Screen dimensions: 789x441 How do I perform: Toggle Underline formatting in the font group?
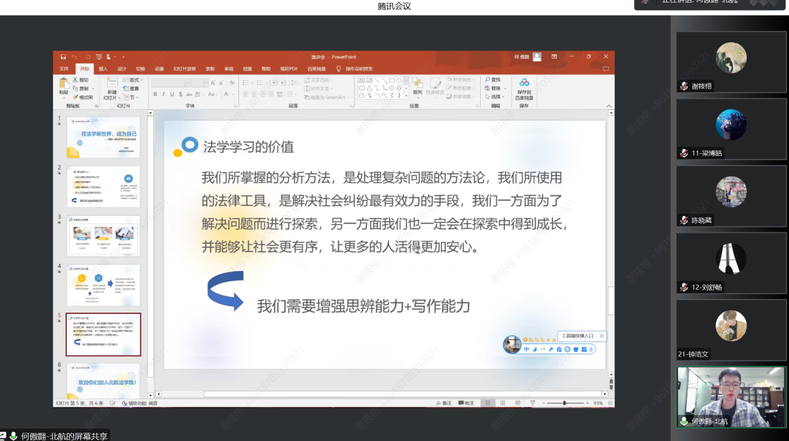[171, 94]
